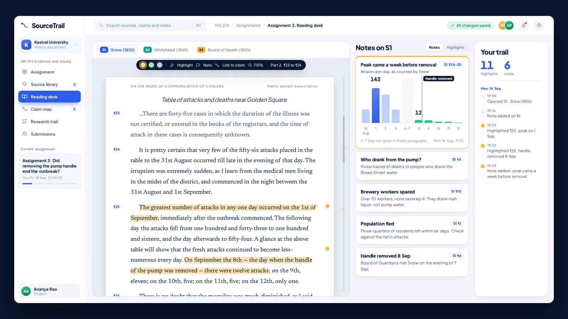The image size is (568, 319).
Task: Click paragraph marker ¶24
Action: [x=116, y=150]
